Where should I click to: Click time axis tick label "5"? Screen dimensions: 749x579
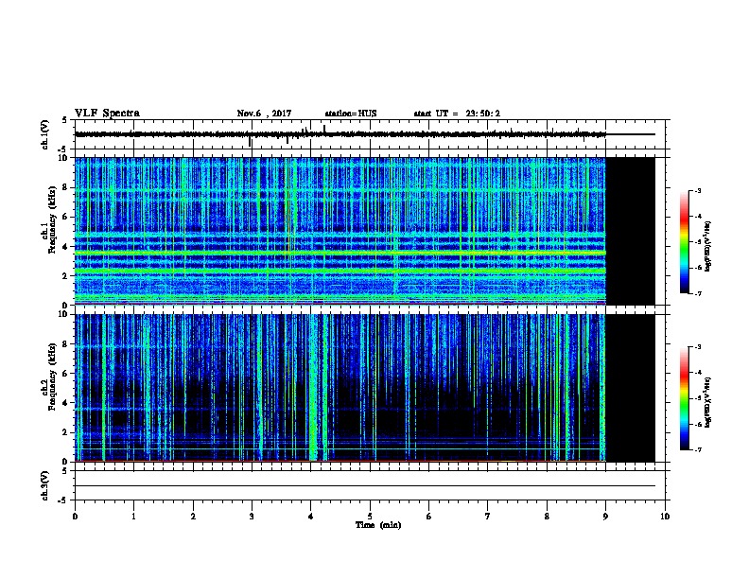coord(370,517)
